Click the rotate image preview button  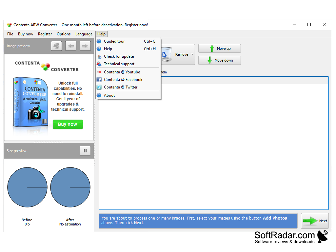56,46
